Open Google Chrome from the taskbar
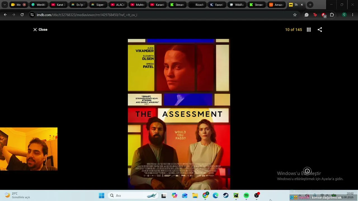The image size is (358, 201). (205, 196)
